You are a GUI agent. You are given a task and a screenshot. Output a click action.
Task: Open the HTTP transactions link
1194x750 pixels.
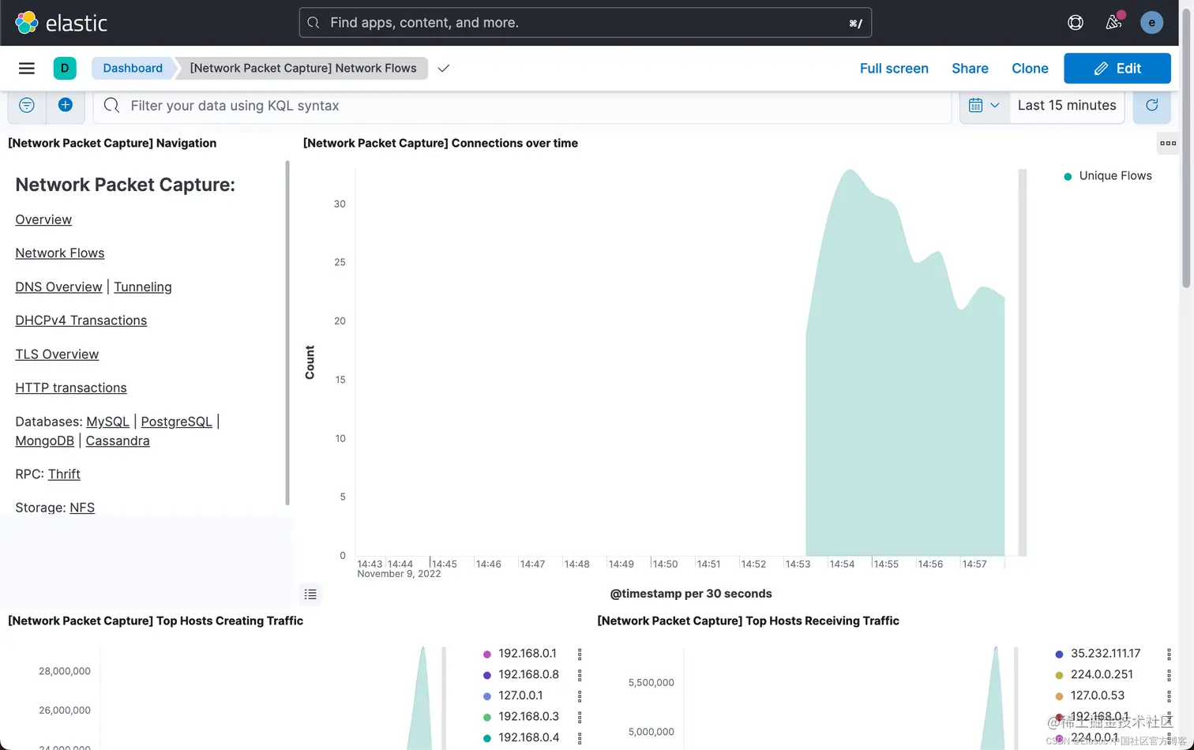(71, 388)
